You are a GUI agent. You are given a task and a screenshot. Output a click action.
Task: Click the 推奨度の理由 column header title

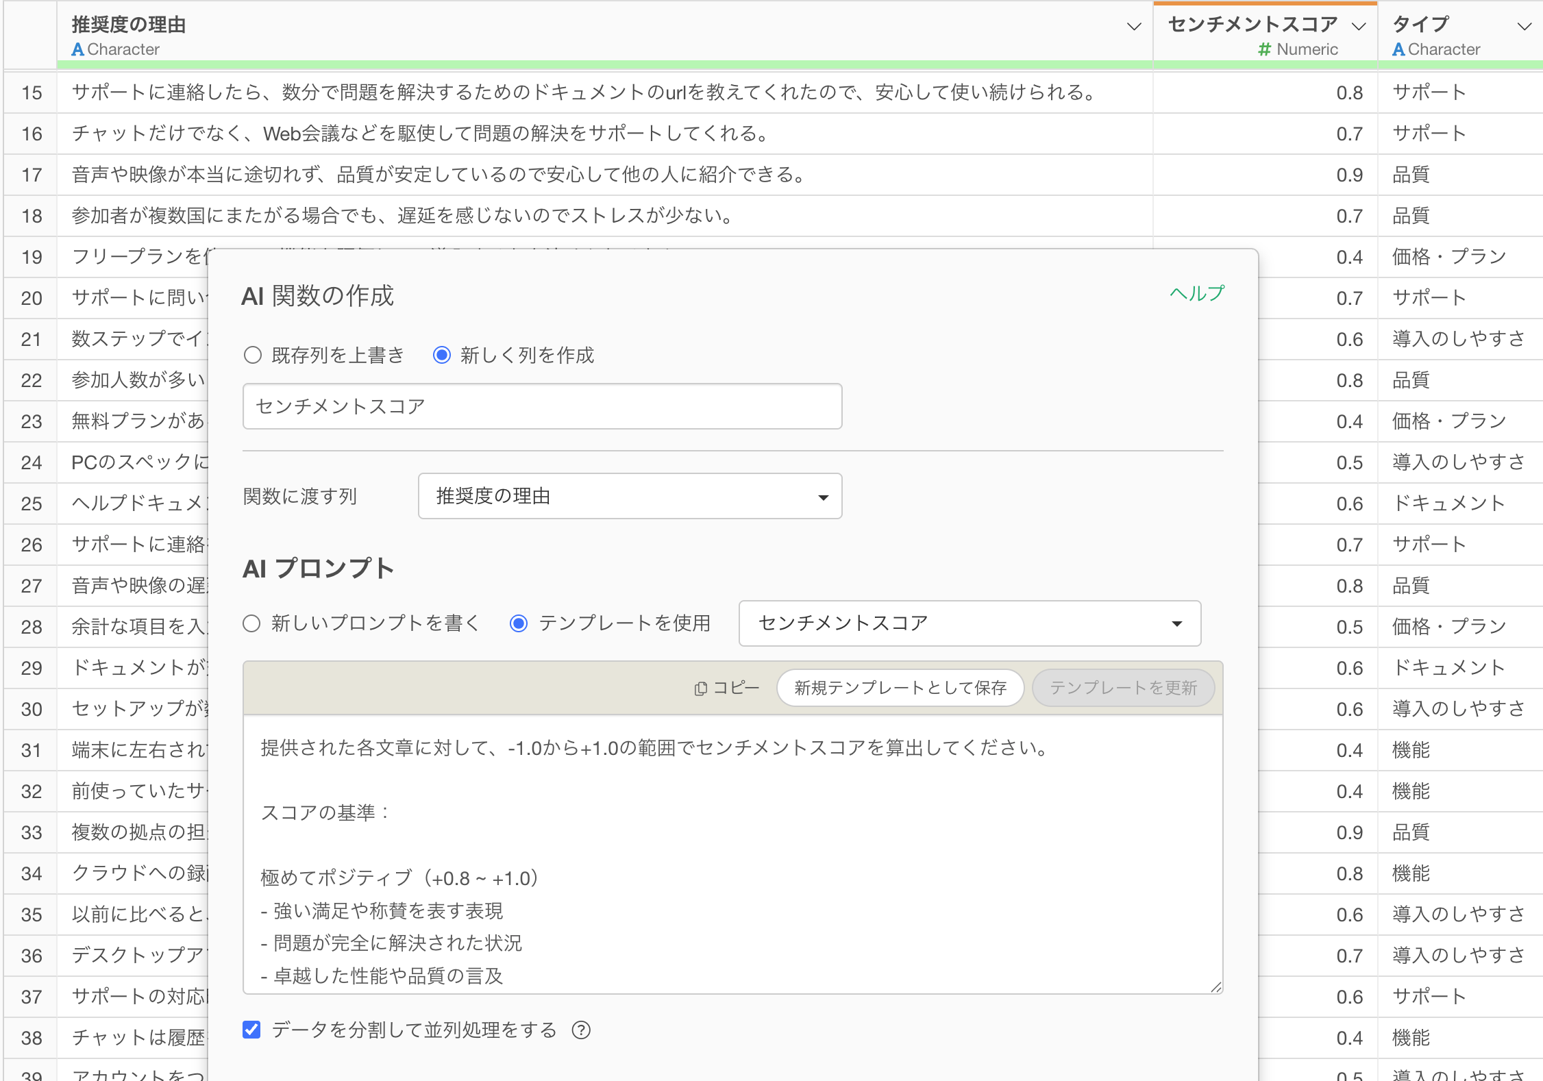coord(129,25)
